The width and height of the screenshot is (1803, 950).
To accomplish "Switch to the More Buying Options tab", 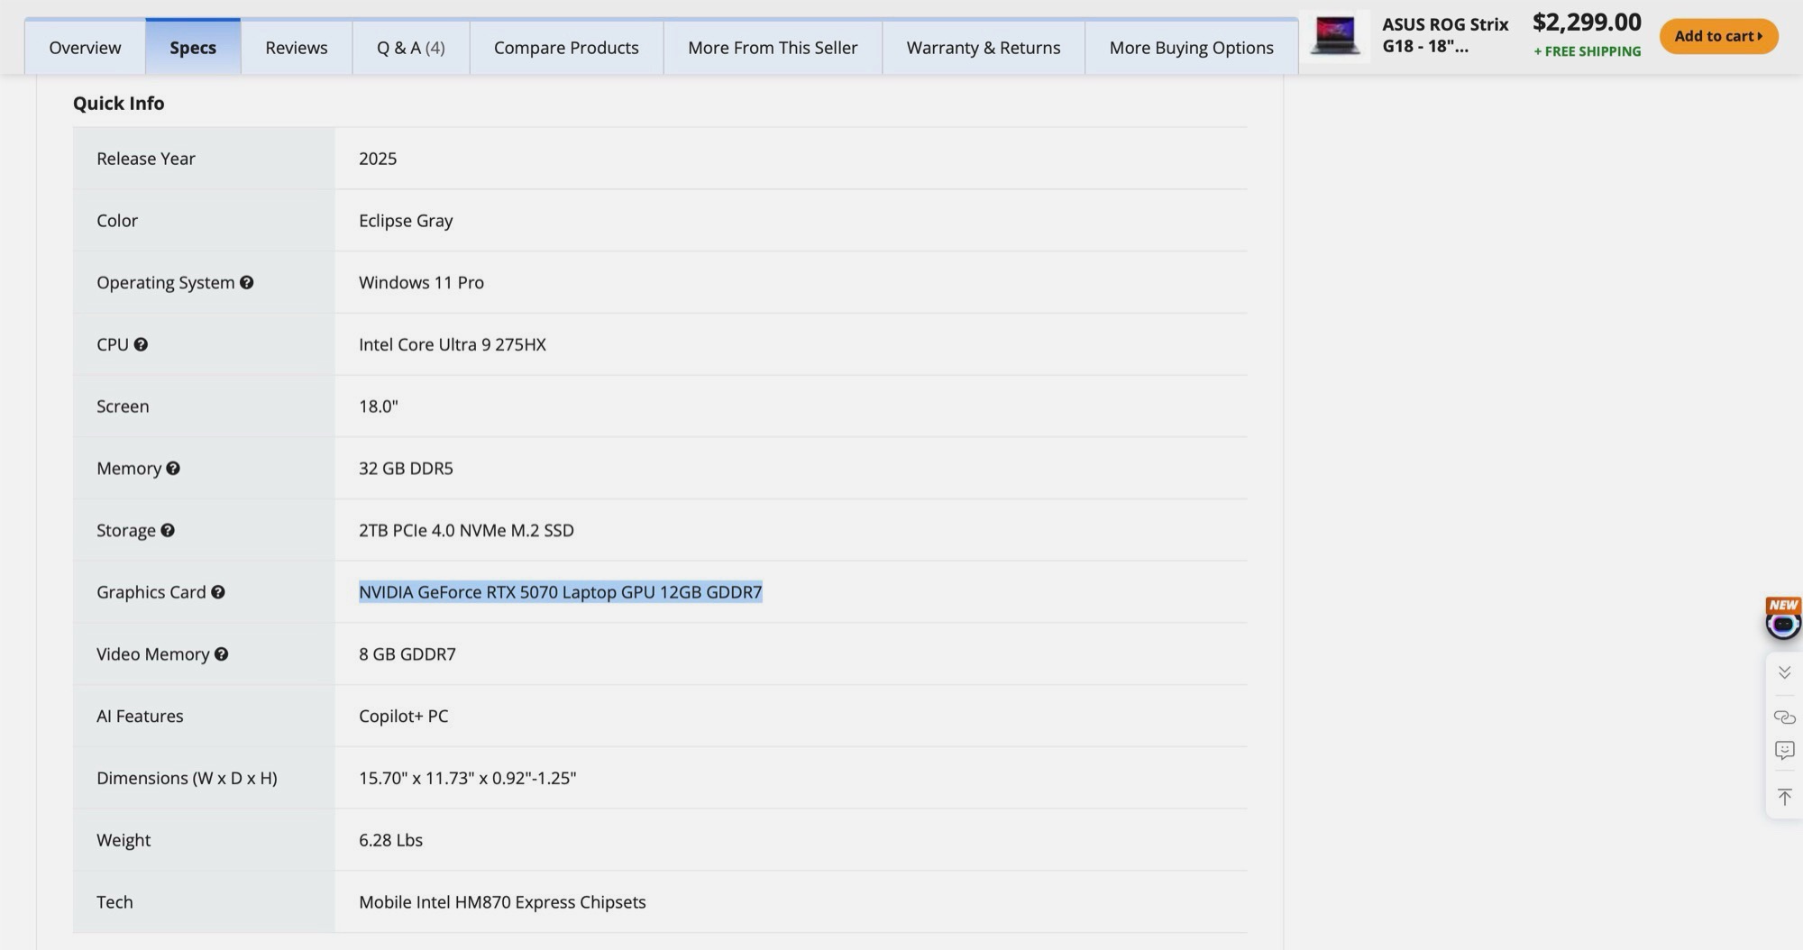I will point(1192,47).
